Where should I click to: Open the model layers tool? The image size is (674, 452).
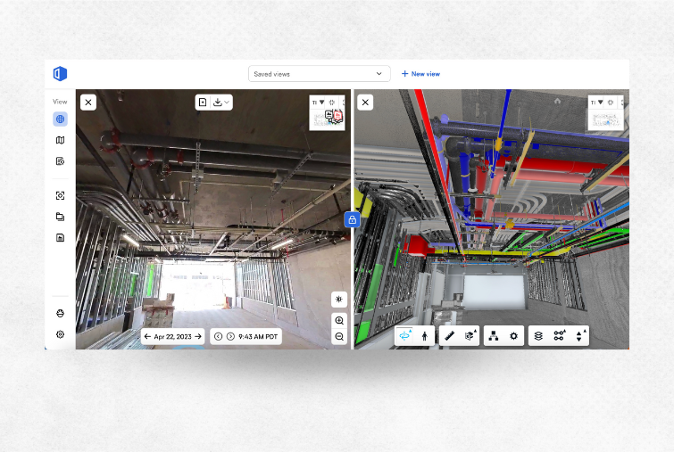[x=538, y=336]
